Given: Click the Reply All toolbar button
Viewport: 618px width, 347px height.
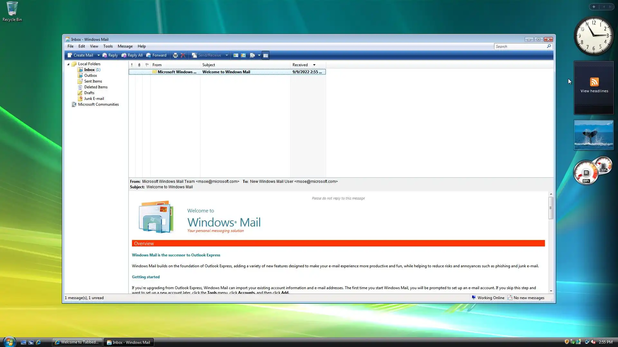Looking at the screenshot, I should (132, 55).
